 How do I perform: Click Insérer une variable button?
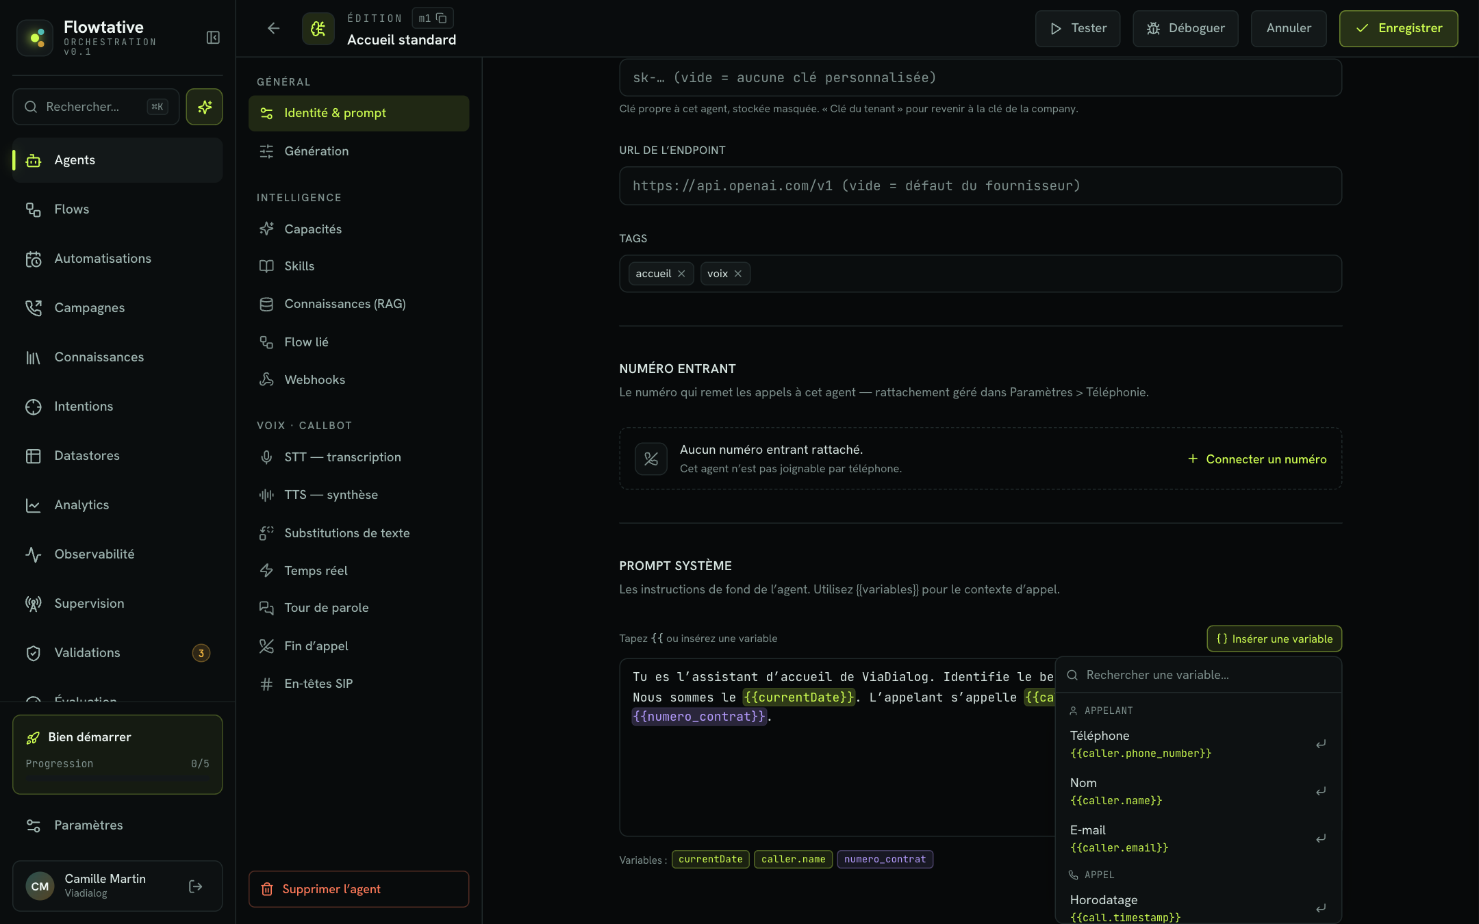tap(1274, 639)
